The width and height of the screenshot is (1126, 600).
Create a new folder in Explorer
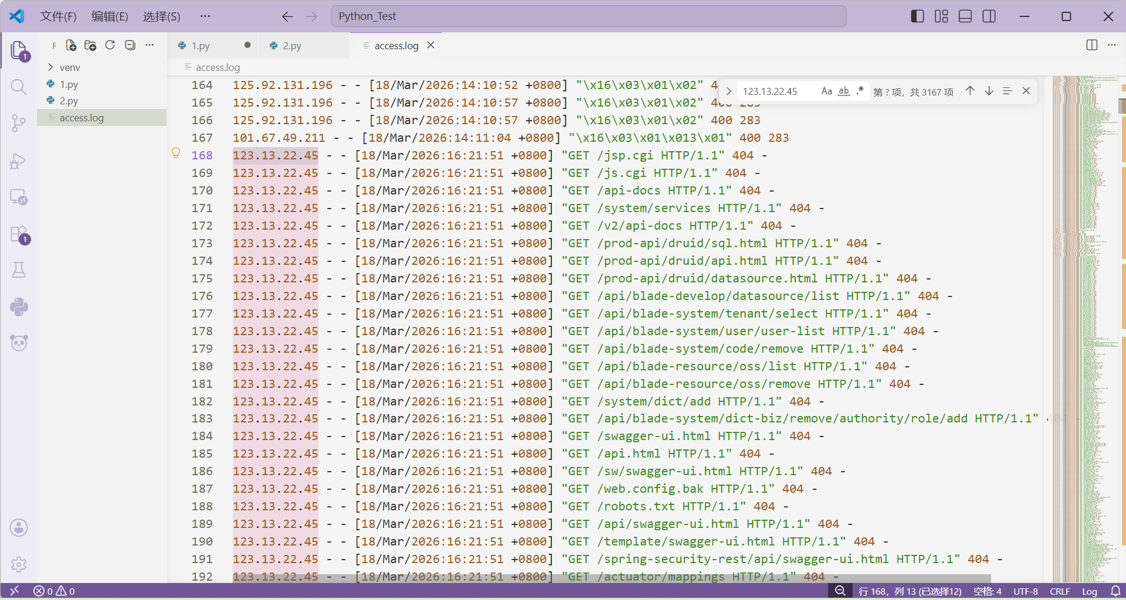pos(90,45)
